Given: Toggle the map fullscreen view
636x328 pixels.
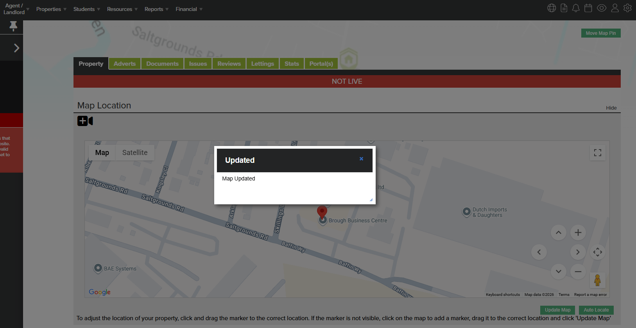Looking at the screenshot, I should (x=597, y=153).
